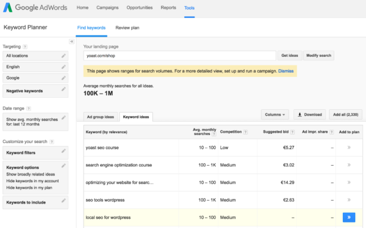Click the 'yoast seo course' keyword
This screenshot has width=366, height=228.
(x=102, y=148)
